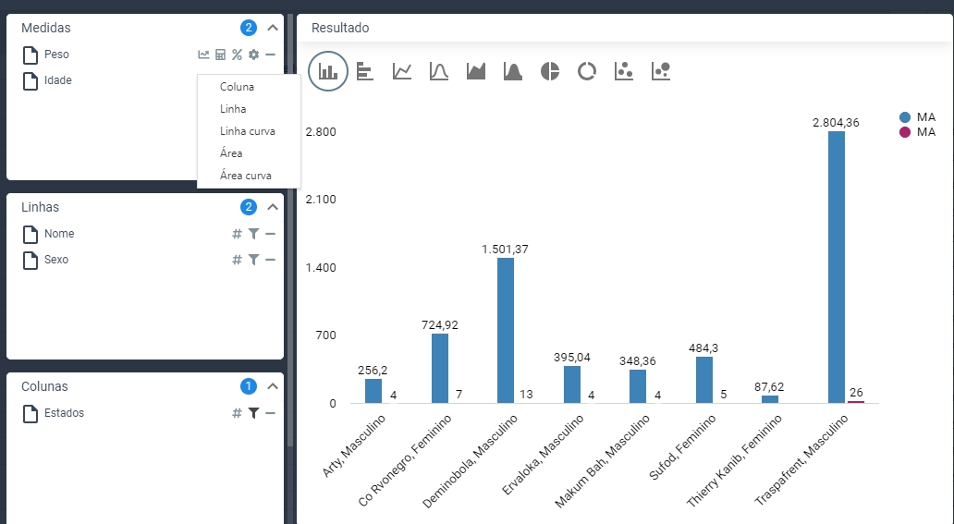Click the percent icon for Peso

point(237,55)
